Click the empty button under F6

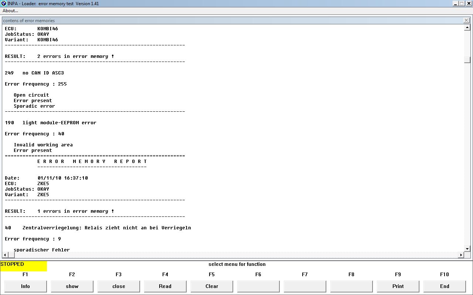pyautogui.click(x=258, y=286)
